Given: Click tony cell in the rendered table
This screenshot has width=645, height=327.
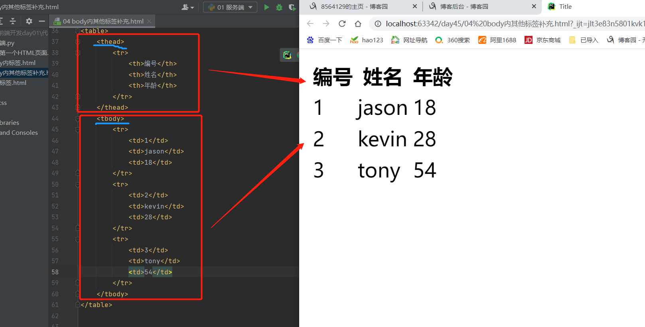Looking at the screenshot, I should (379, 171).
